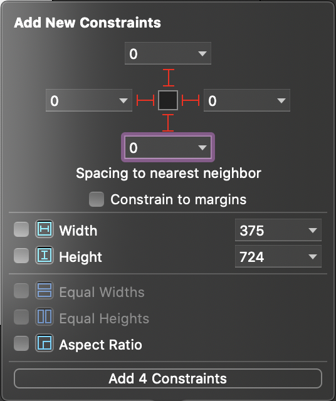Toggle the bottom red spacing strut
Screen dimensions: 336x401
tap(168, 123)
